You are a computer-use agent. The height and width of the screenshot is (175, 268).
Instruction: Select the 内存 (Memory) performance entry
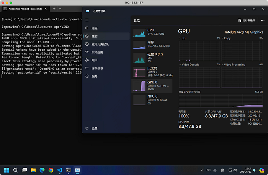pyautogui.click(x=152, y=45)
